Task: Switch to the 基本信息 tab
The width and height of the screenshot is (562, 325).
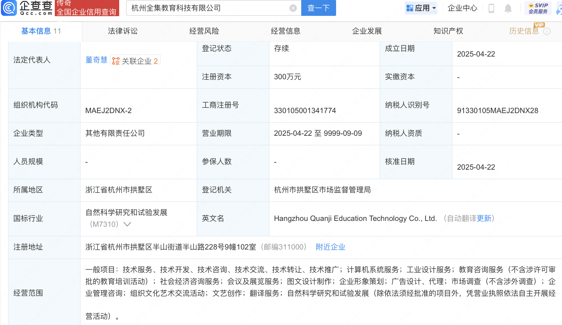Action: tap(41, 31)
